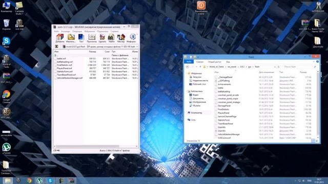The height and width of the screenshot is (184, 328).
Task: Collapse the Избранное group in Explorer sidebar
Action: click(187, 73)
